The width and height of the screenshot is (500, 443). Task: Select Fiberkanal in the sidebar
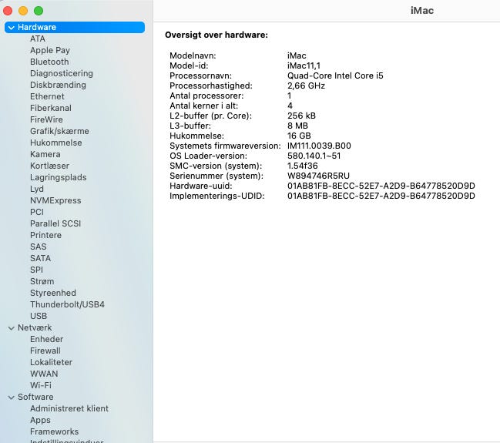(51, 108)
